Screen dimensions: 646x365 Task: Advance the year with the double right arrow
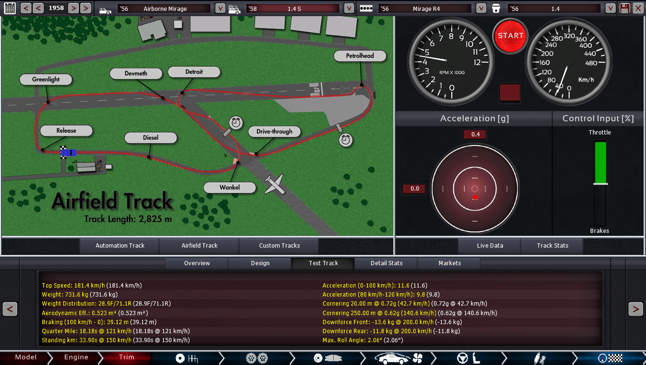[85, 8]
